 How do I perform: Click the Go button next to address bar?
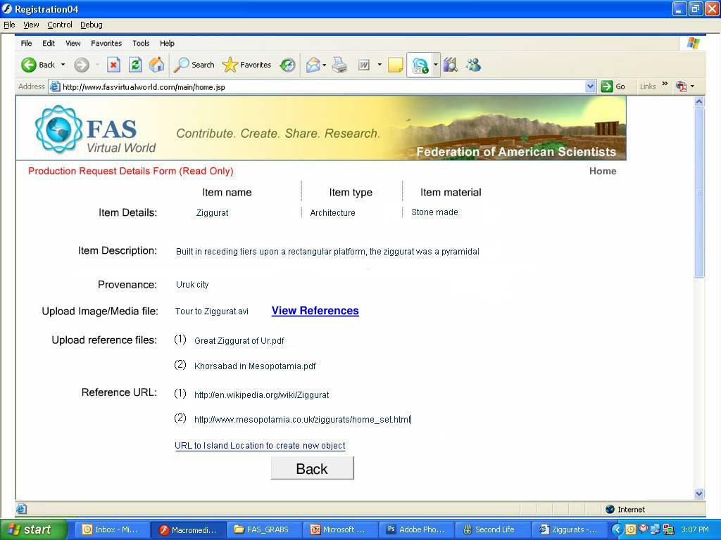pyautogui.click(x=613, y=86)
